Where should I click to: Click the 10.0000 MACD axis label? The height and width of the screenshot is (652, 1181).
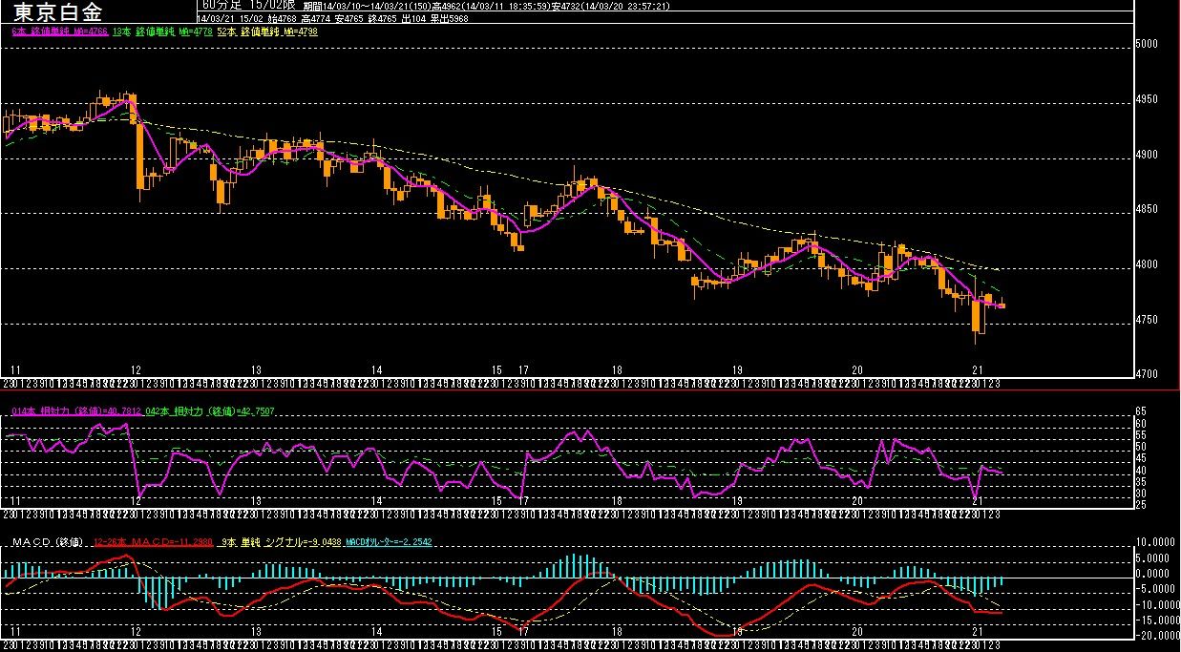coord(1154,543)
